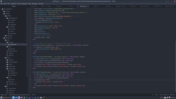Click the Discord tray icon
The height and width of the screenshot is (99, 176).
(x=165, y=98)
